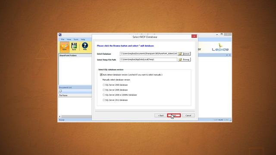
Task: Click the Select Database path field
Action: pos(148,53)
